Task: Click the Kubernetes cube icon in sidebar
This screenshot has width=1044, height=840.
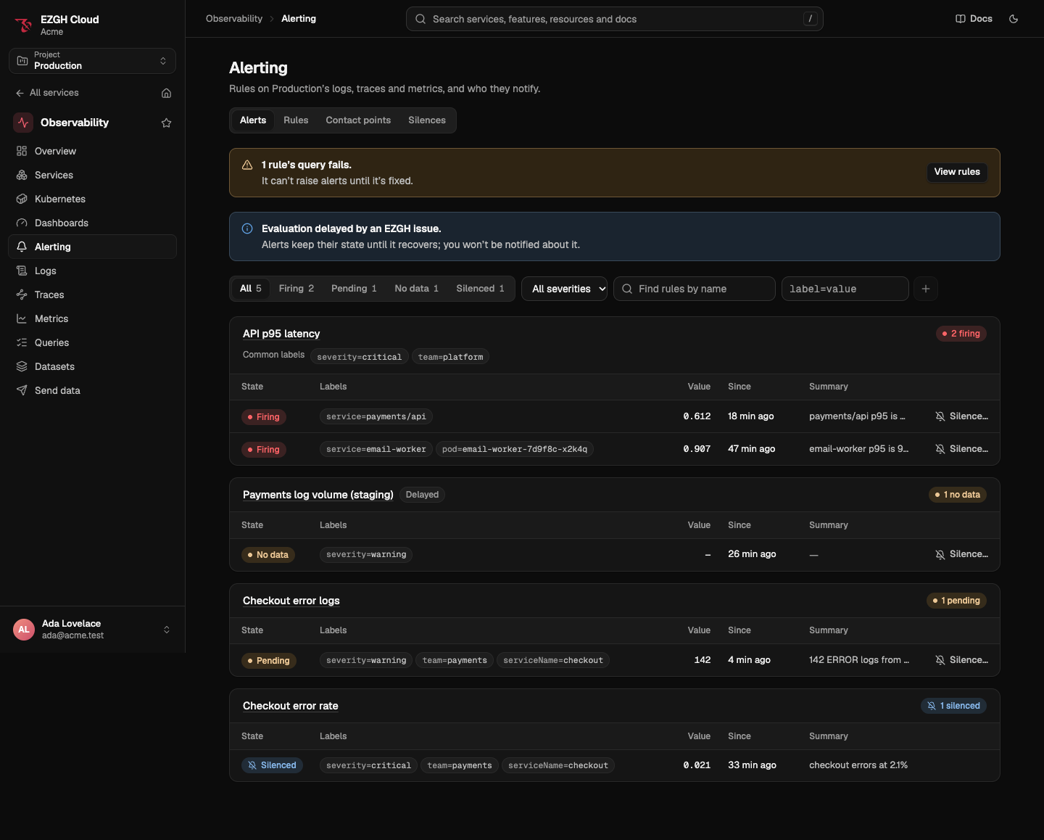Action: pos(22,199)
